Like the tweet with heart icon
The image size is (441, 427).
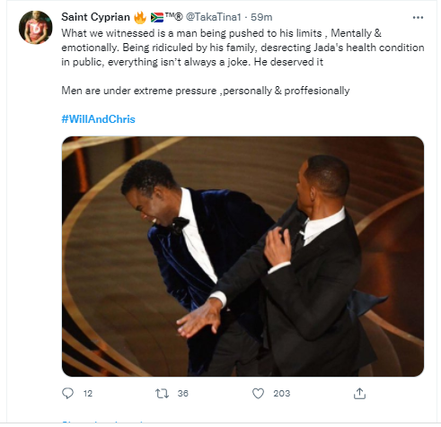tap(258, 394)
